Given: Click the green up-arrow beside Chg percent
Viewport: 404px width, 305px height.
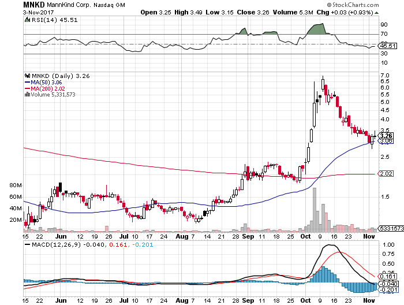Looking at the screenshot, I should tap(376, 13).
